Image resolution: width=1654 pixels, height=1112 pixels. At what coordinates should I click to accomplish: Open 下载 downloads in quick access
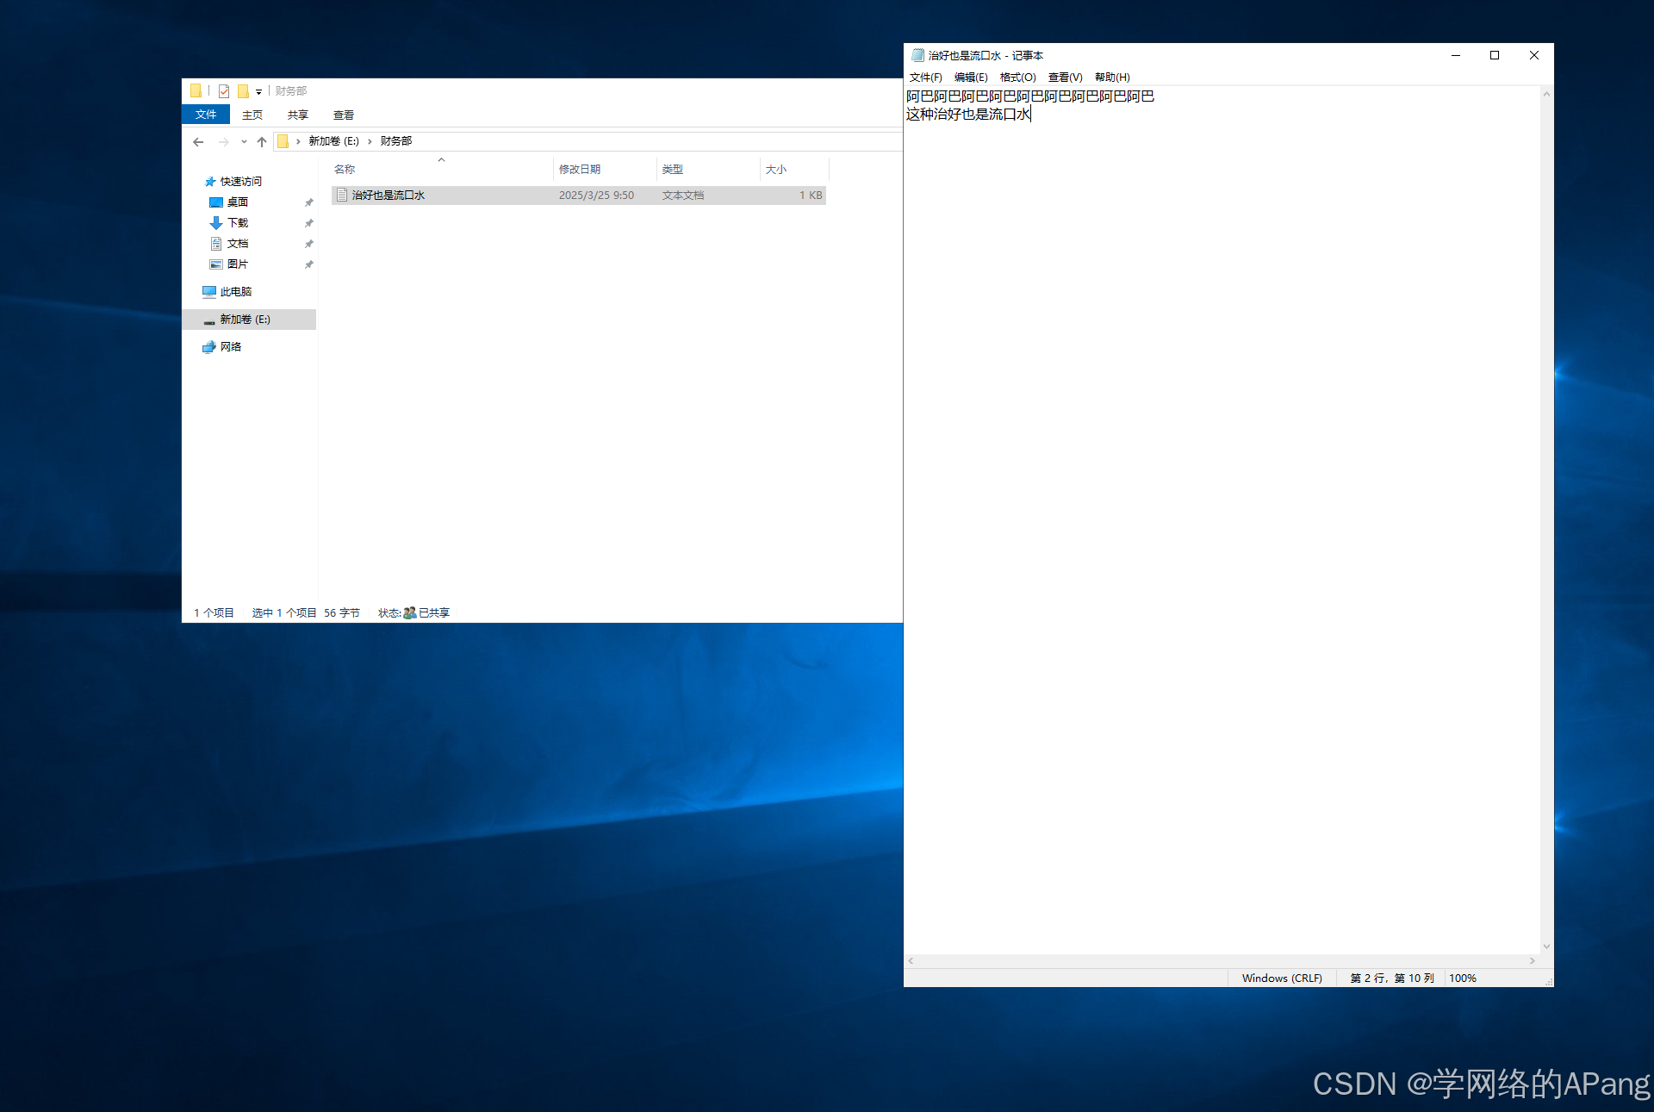(237, 223)
